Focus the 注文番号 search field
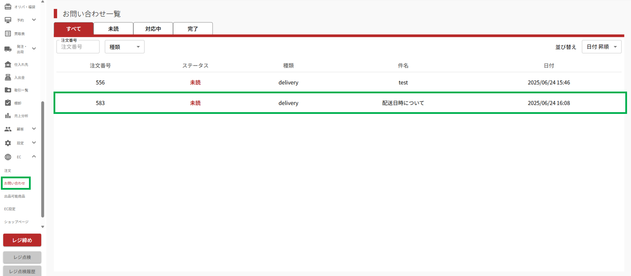The width and height of the screenshot is (631, 276). point(78,47)
